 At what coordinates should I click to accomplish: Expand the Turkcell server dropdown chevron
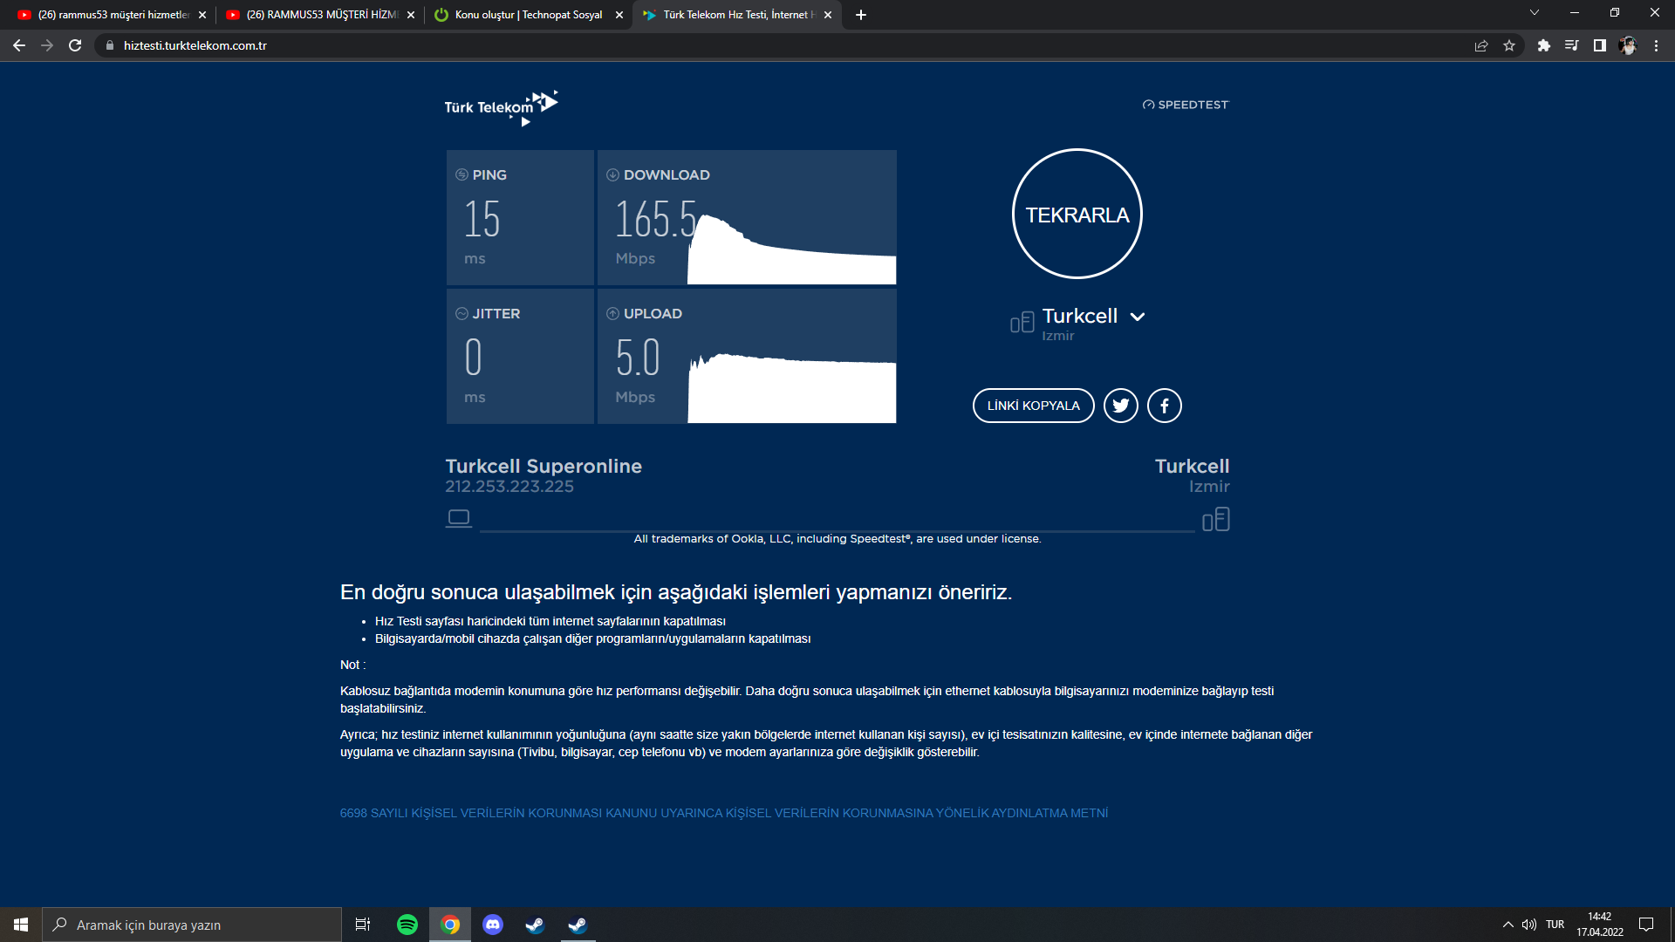(1138, 317)
